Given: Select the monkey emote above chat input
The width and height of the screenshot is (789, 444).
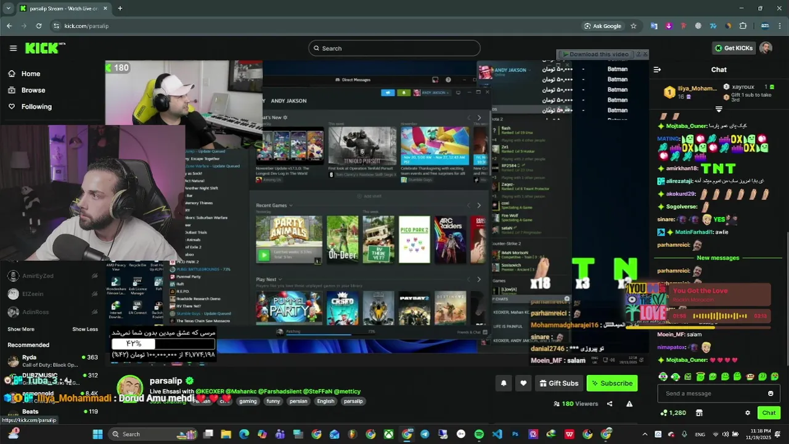Looking at the screenshot, I should (750, 376).
